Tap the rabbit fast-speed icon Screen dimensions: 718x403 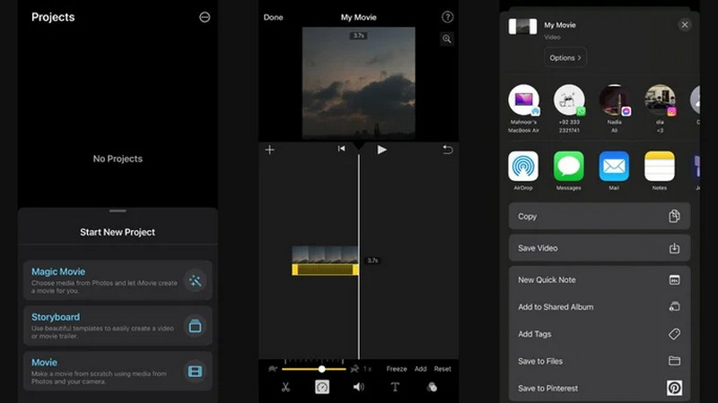355,369
